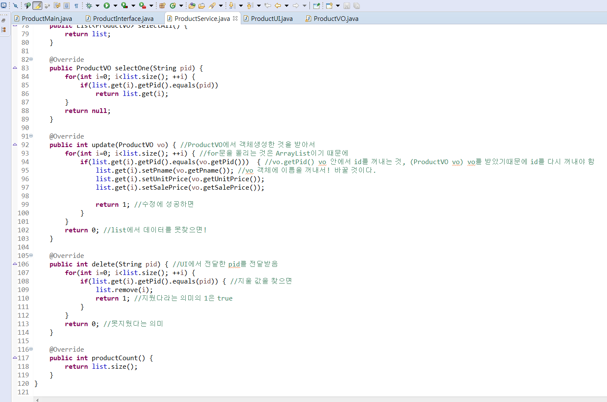Click Open Type folder icon
The height and width of the screenshot is (402, 607).
(192, 6)
